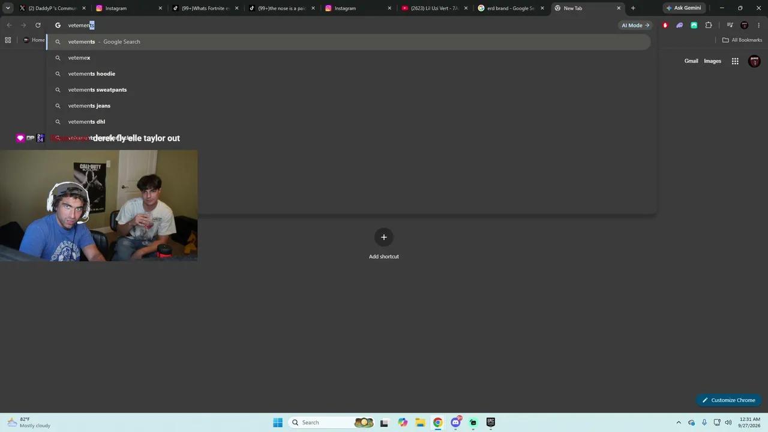
Task: Switch to the first Instagram tab
Action: pos(129,8)
